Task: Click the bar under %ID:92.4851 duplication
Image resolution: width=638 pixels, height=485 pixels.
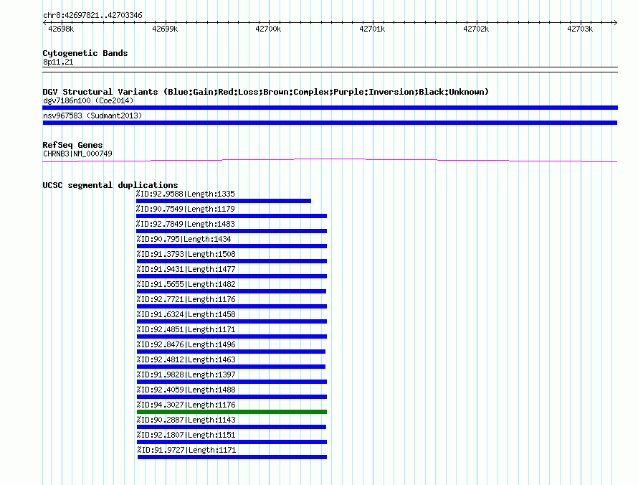Action: pyautogui.click(x=232, y=336)
